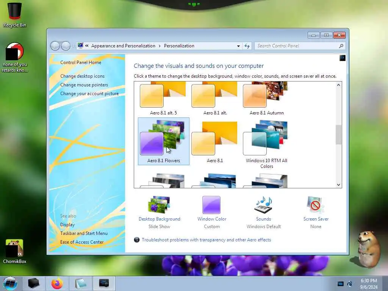This screenshot has width=388, height=291.
Task: Open the Recycle Bin desktop icon
Action: point(15,15)
